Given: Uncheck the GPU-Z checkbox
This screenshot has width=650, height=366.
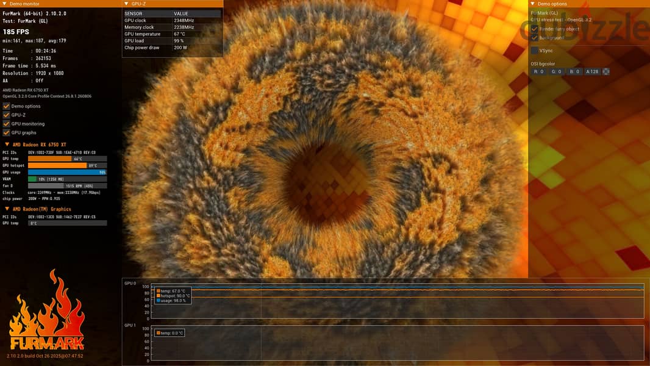Looking at the screenshot, I should click(6, 115).
